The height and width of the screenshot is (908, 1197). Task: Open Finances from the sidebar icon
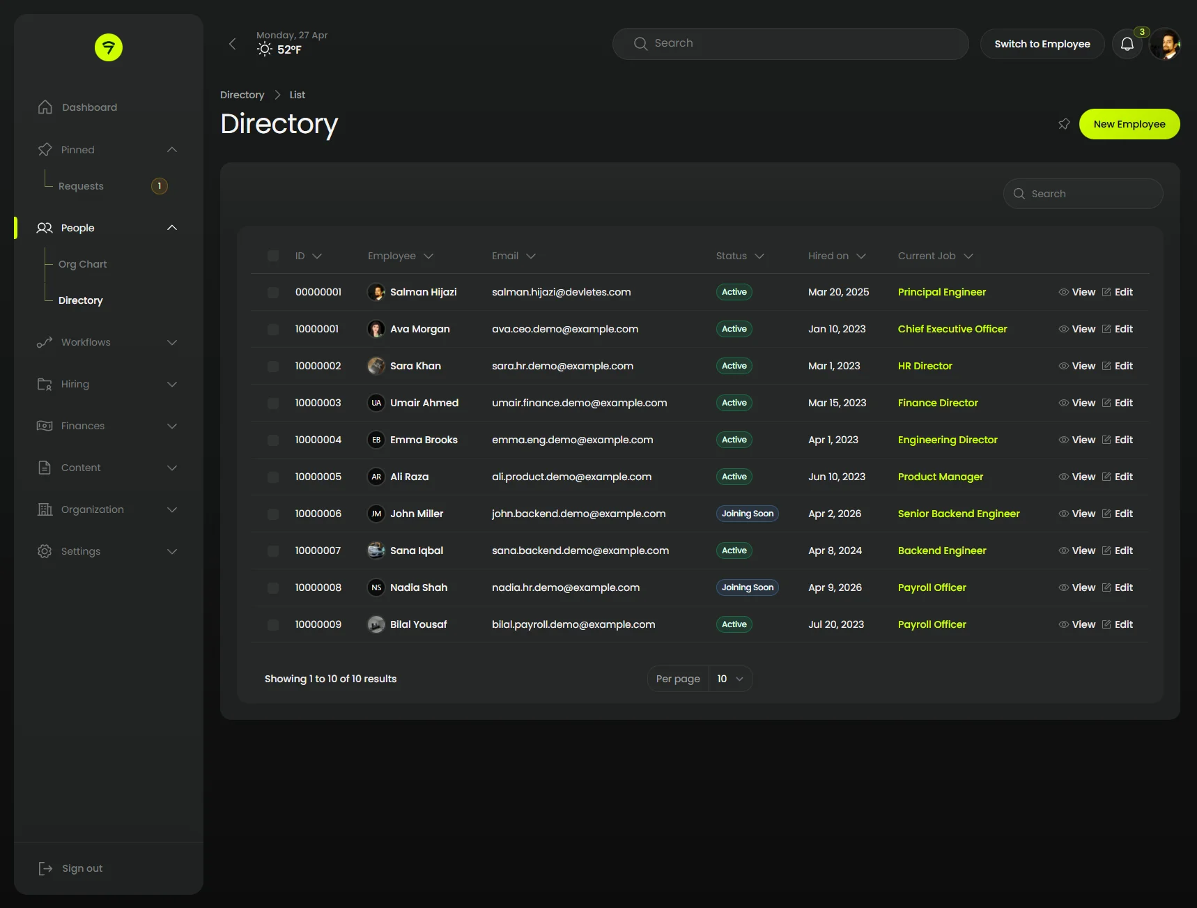[43, 426]
